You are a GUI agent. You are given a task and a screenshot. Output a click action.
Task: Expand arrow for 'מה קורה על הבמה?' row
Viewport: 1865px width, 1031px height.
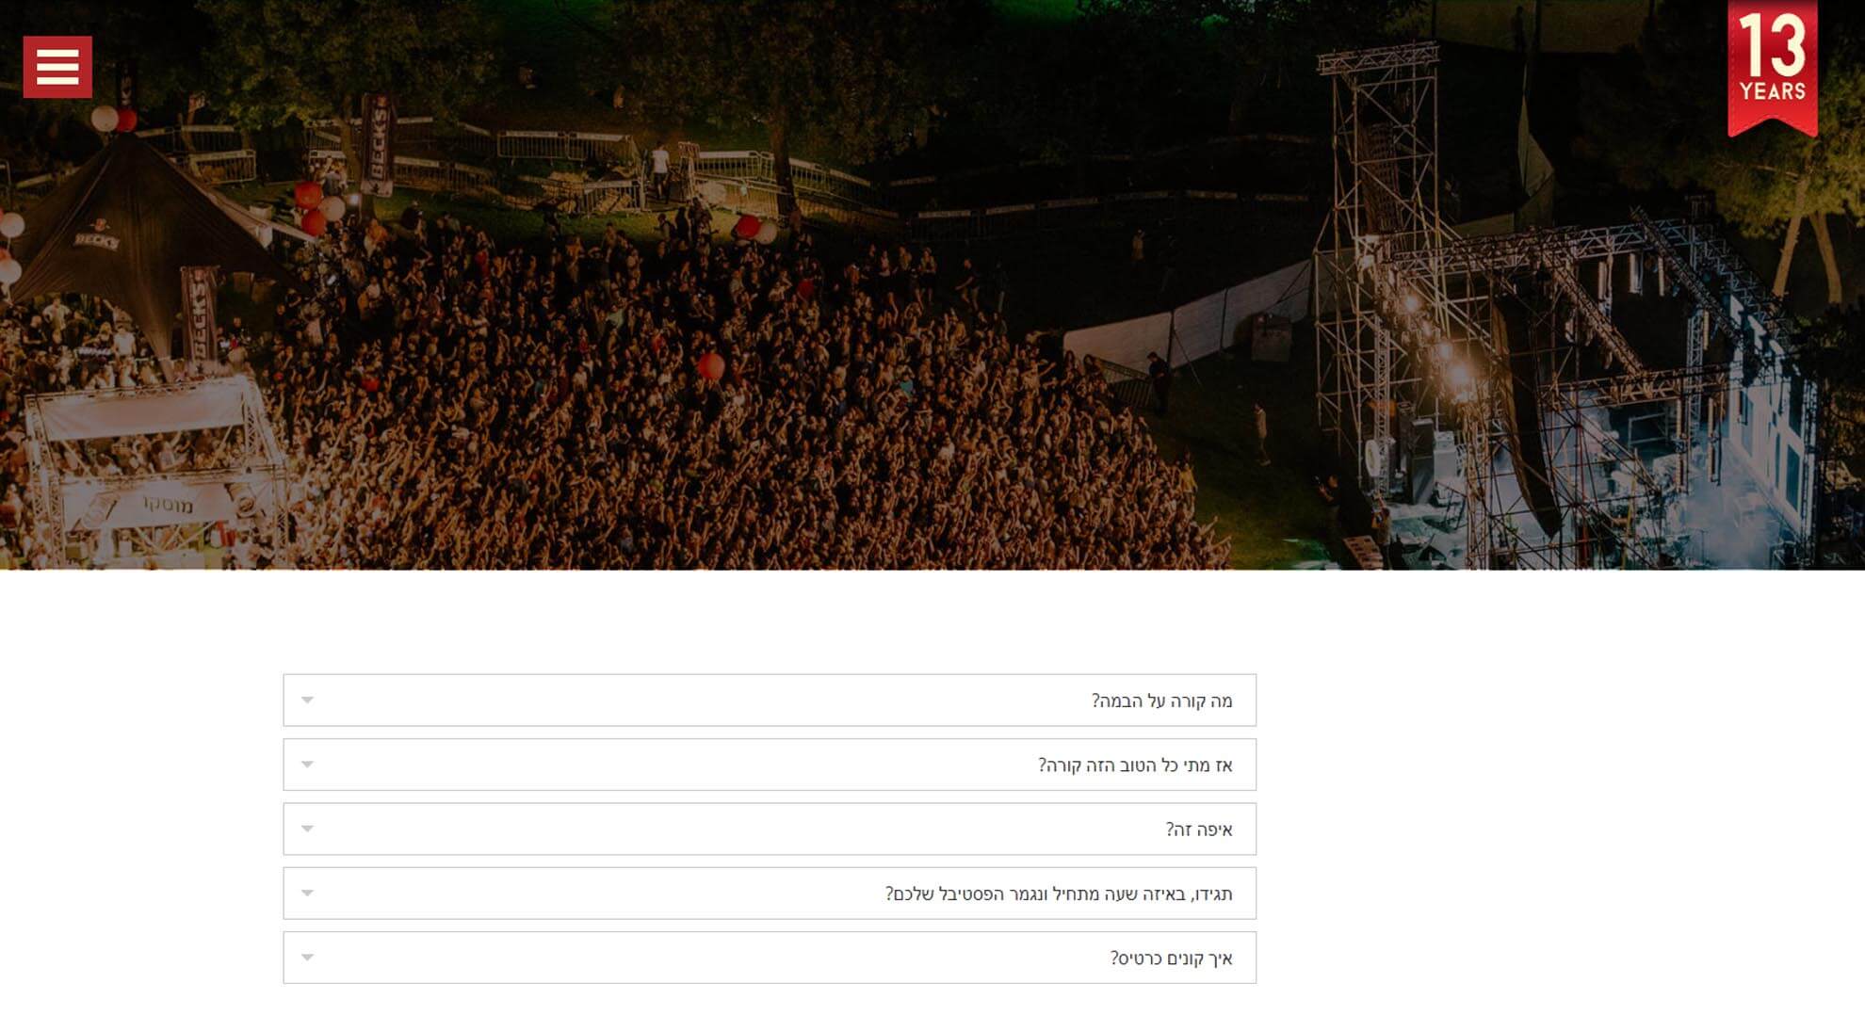[x=307, y=700]
